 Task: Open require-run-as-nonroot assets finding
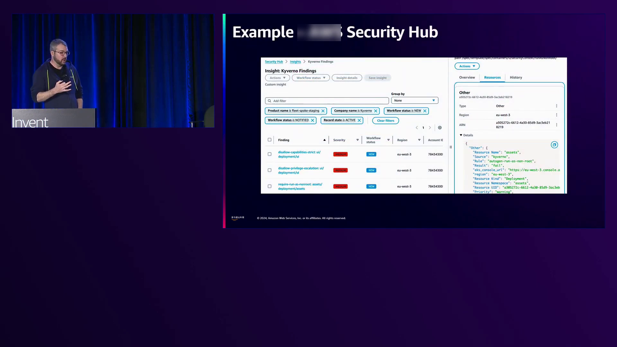(x=300, y=187)
